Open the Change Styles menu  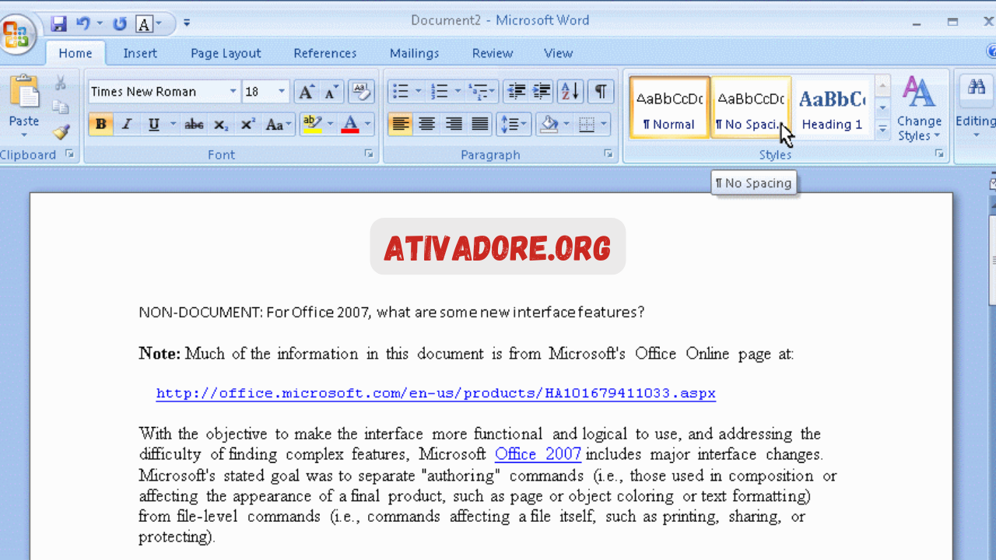(x=919, y=110)
